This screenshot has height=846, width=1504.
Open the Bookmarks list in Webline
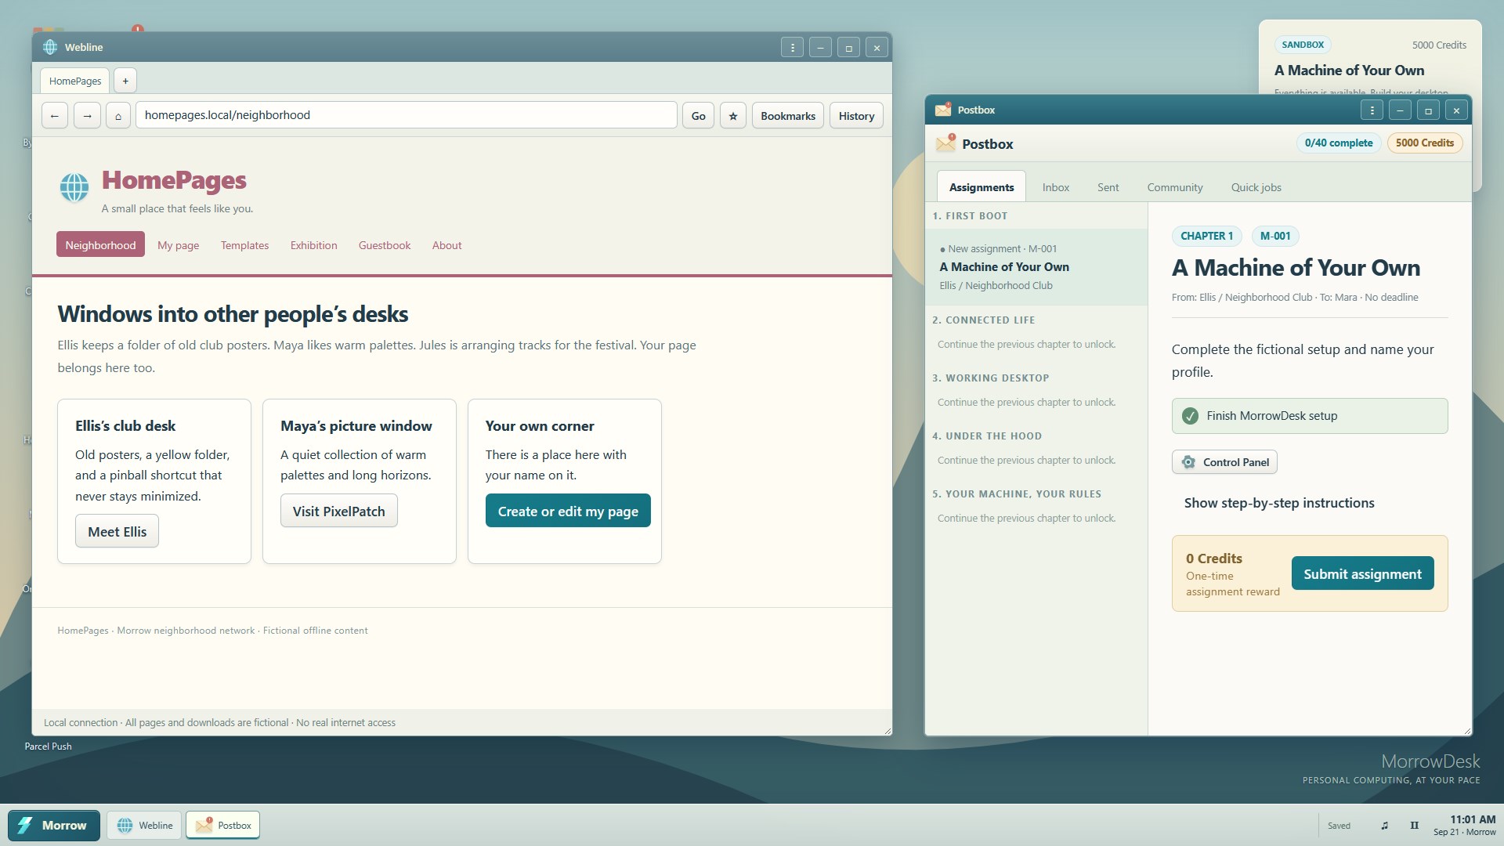(x=788, y=116)
